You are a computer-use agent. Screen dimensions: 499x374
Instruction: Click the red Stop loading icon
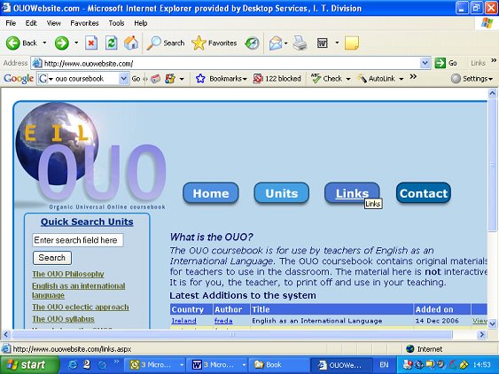(91, 43)
